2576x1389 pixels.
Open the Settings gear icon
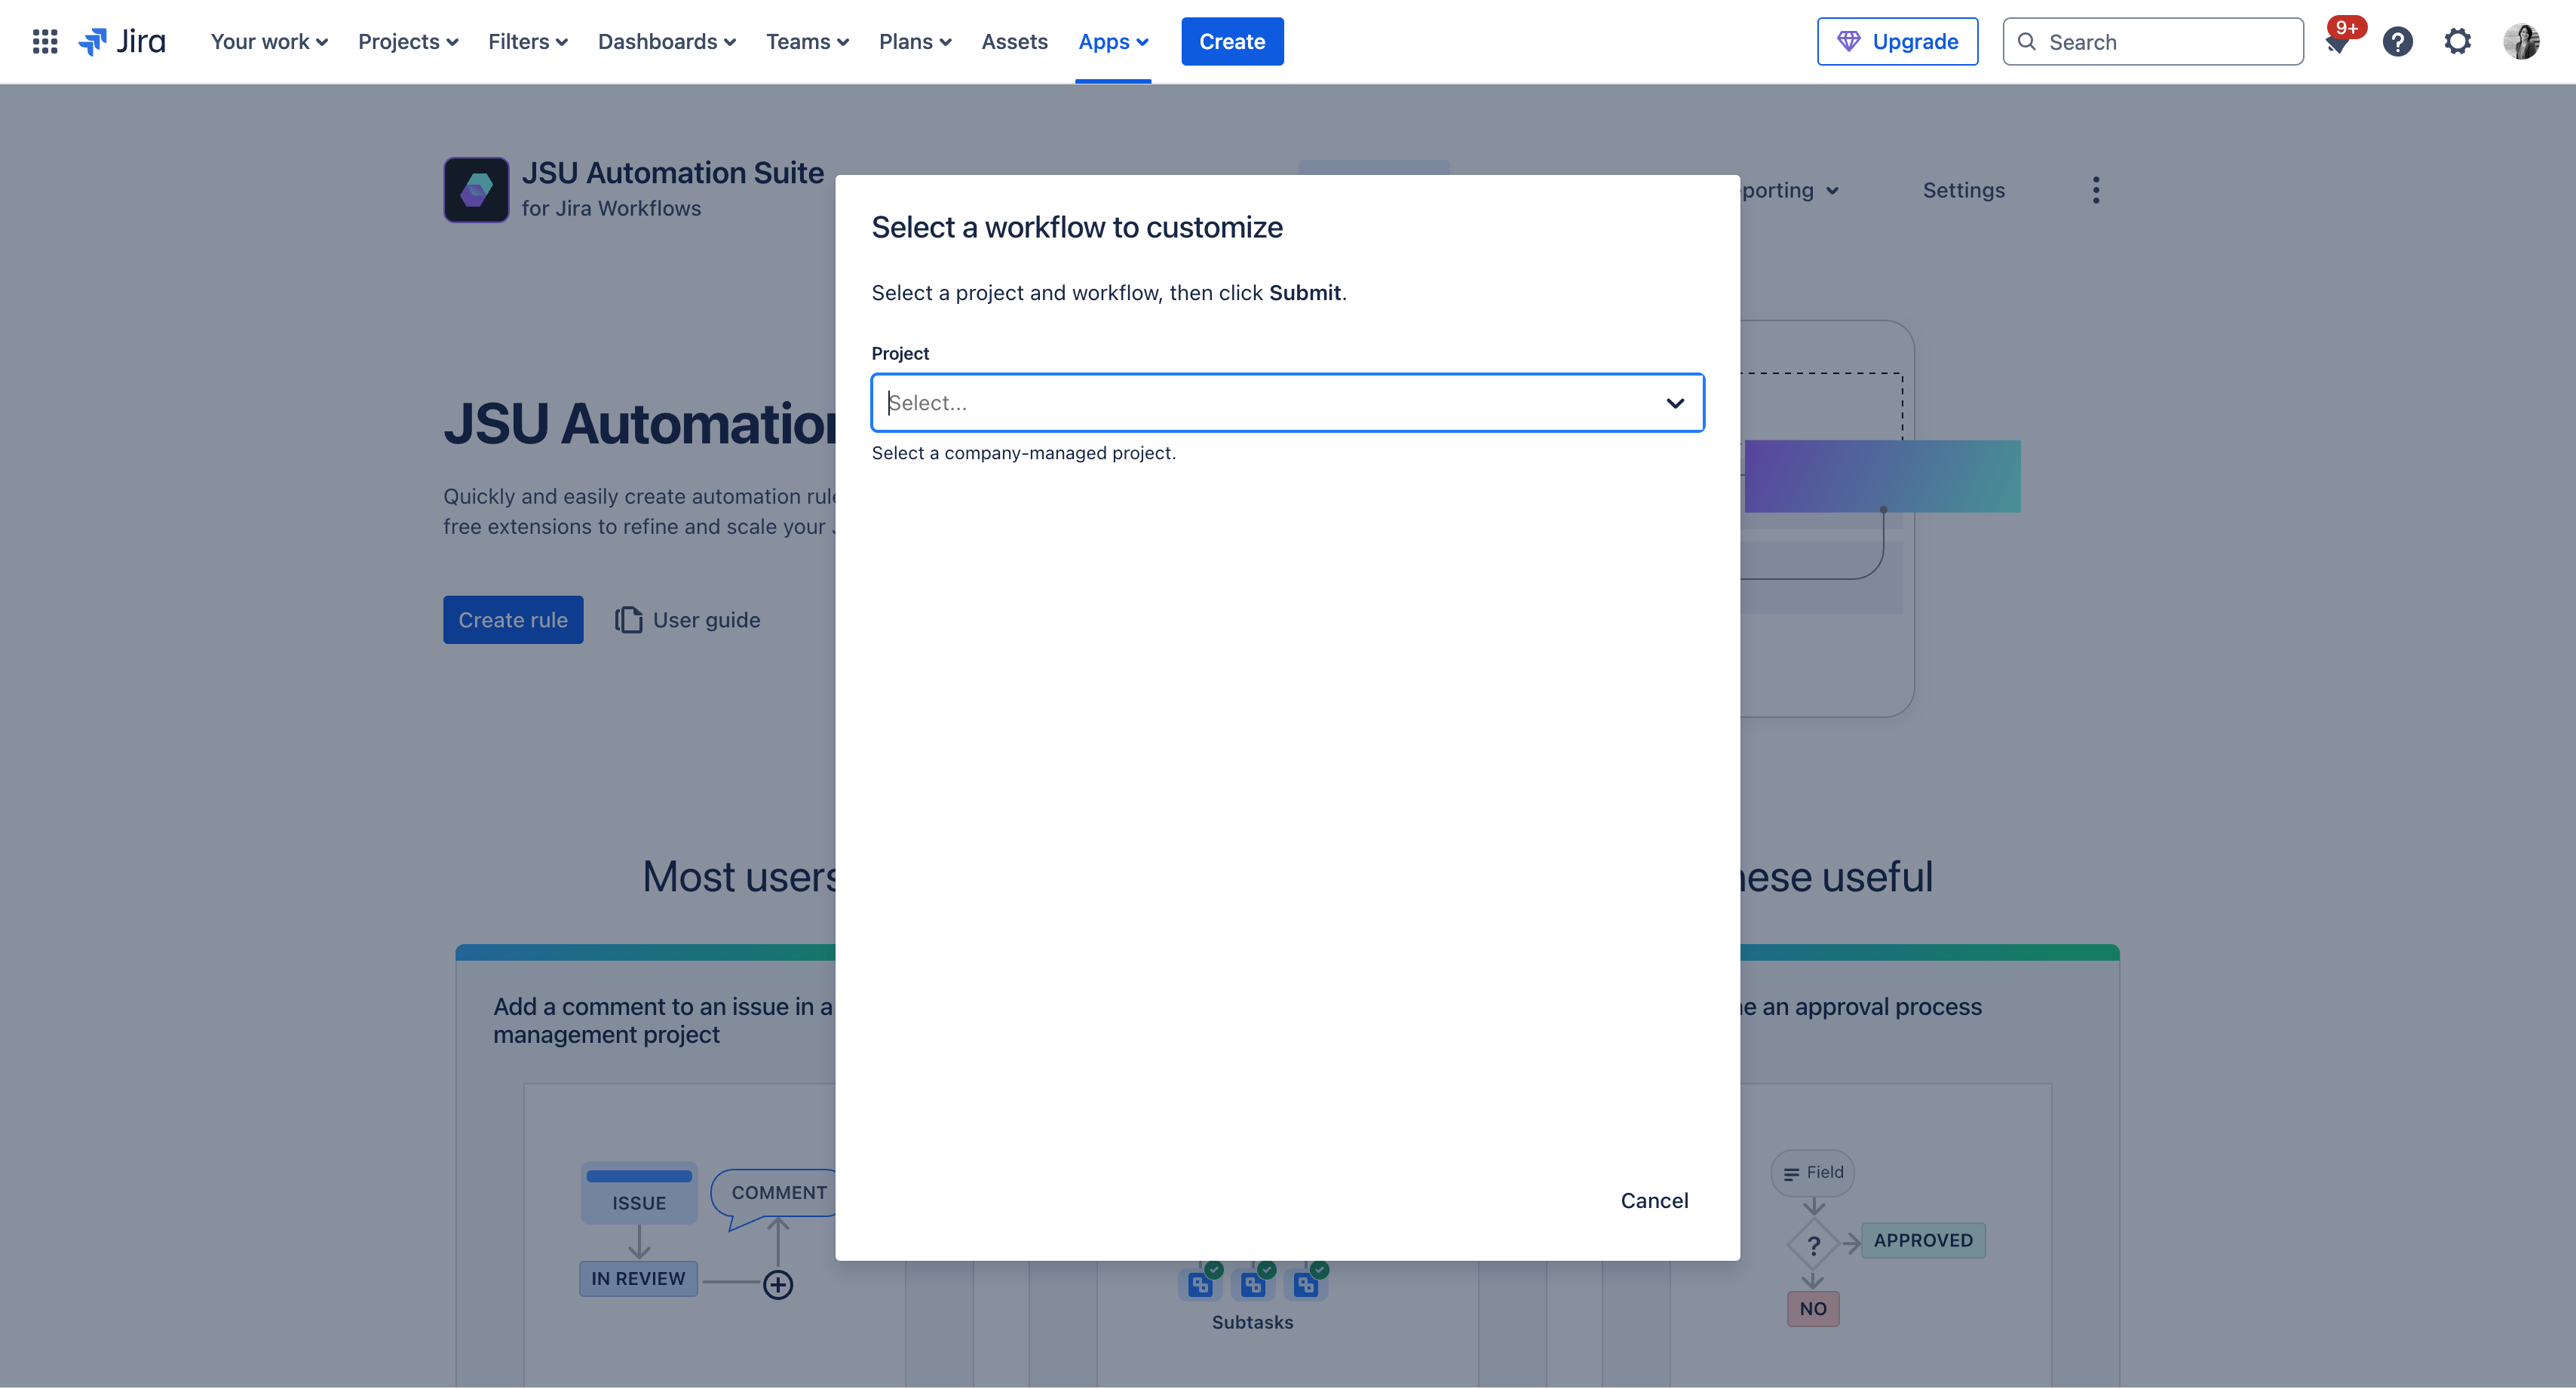(2457, 41)
